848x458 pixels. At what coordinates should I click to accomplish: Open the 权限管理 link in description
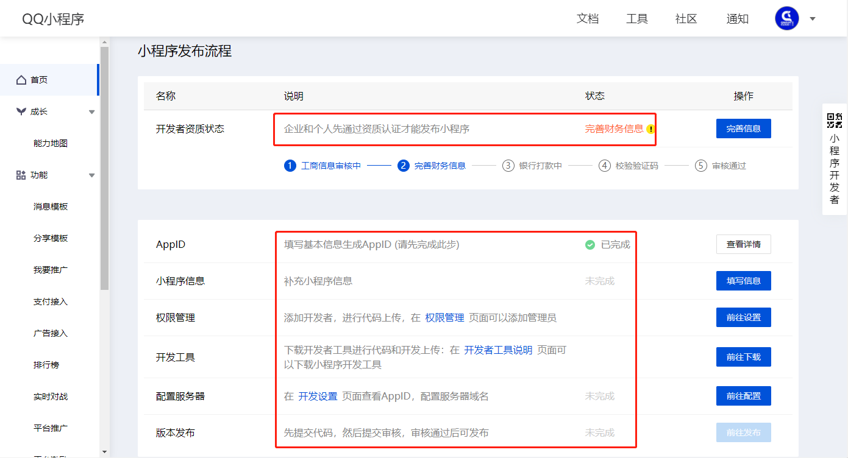coord(444,317)
